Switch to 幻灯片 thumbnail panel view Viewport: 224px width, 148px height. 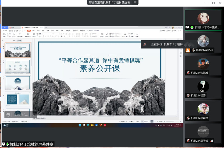pyautogui.click(x=19, y=40)
